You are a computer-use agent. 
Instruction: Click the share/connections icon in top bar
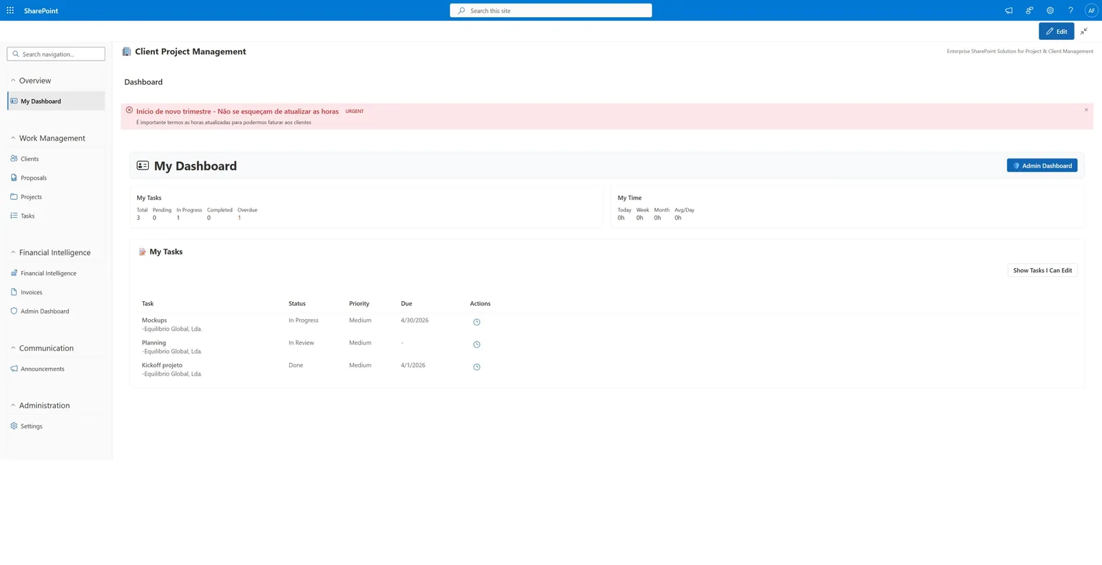[x=1029, y=10]
